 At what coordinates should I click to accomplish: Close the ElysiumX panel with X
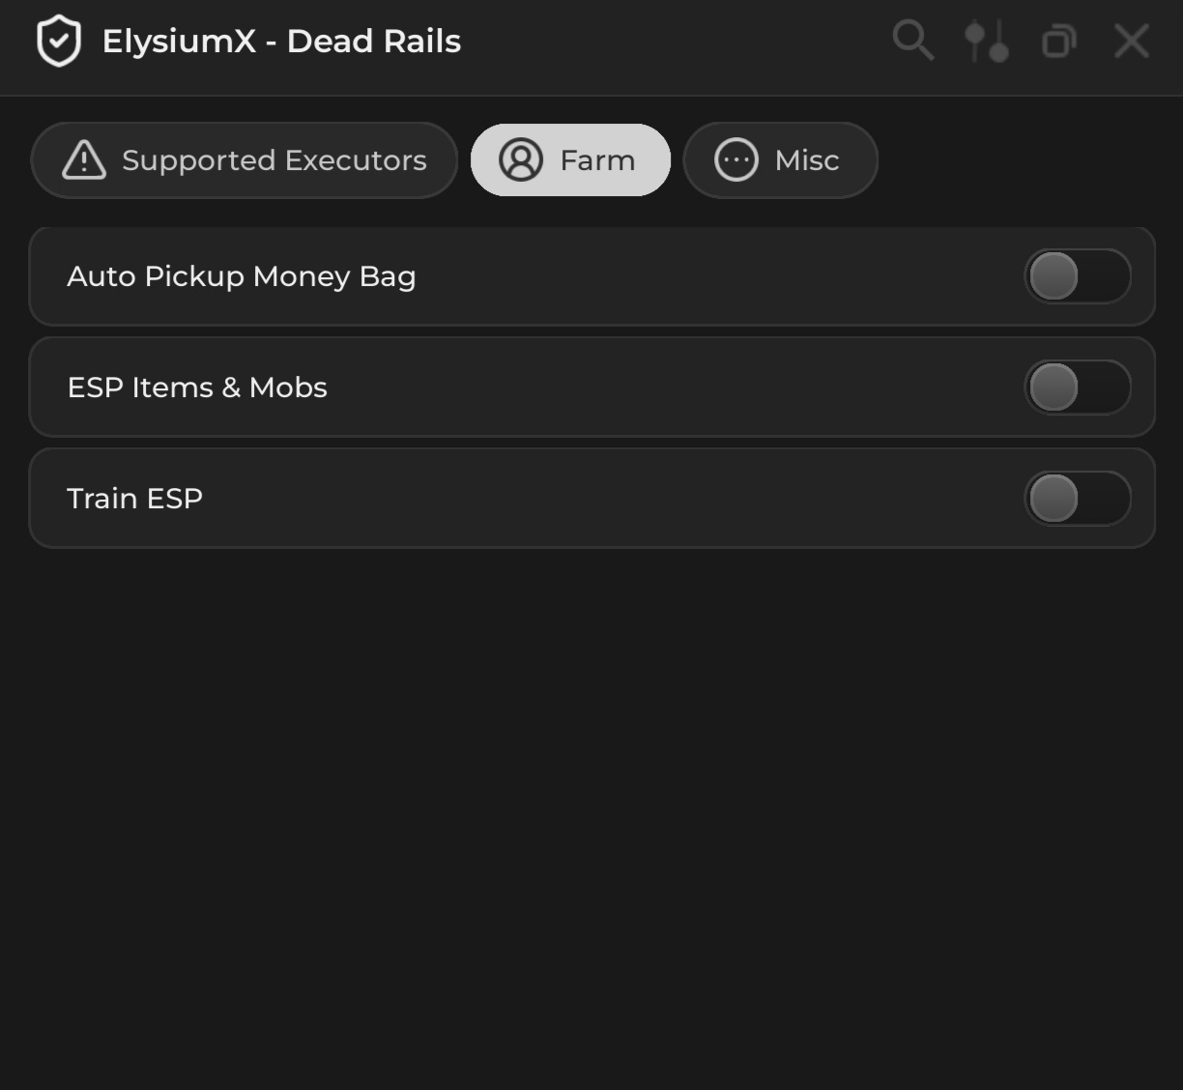coord(1131,42)
